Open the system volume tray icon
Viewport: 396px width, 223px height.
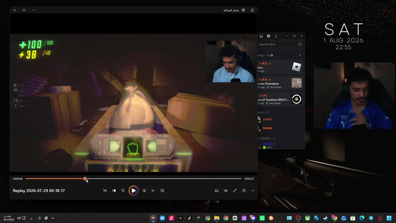click(19, 218)
